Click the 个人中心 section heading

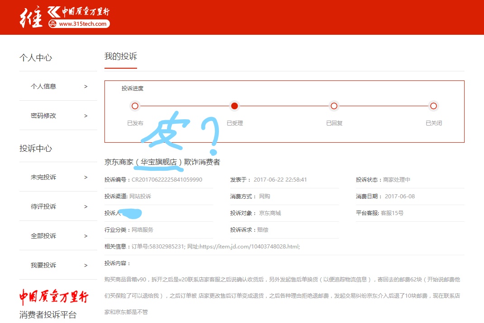(36, 58)
